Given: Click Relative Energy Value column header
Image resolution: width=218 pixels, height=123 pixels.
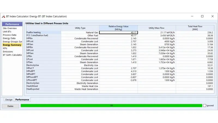Looking at the screenshot, I should (119, 28).
